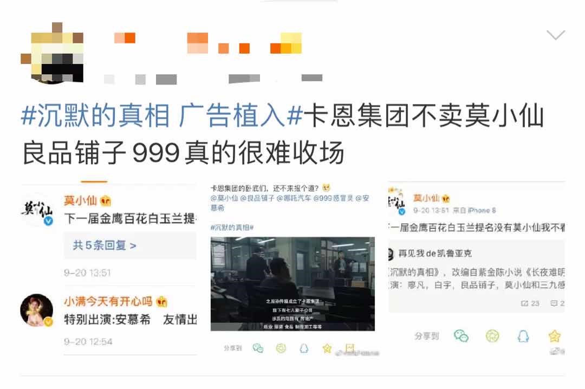This screenshot has height=389, width=585.
Task: Open the pixelated poster profile avatar
Action: click(x=52, y=53)
